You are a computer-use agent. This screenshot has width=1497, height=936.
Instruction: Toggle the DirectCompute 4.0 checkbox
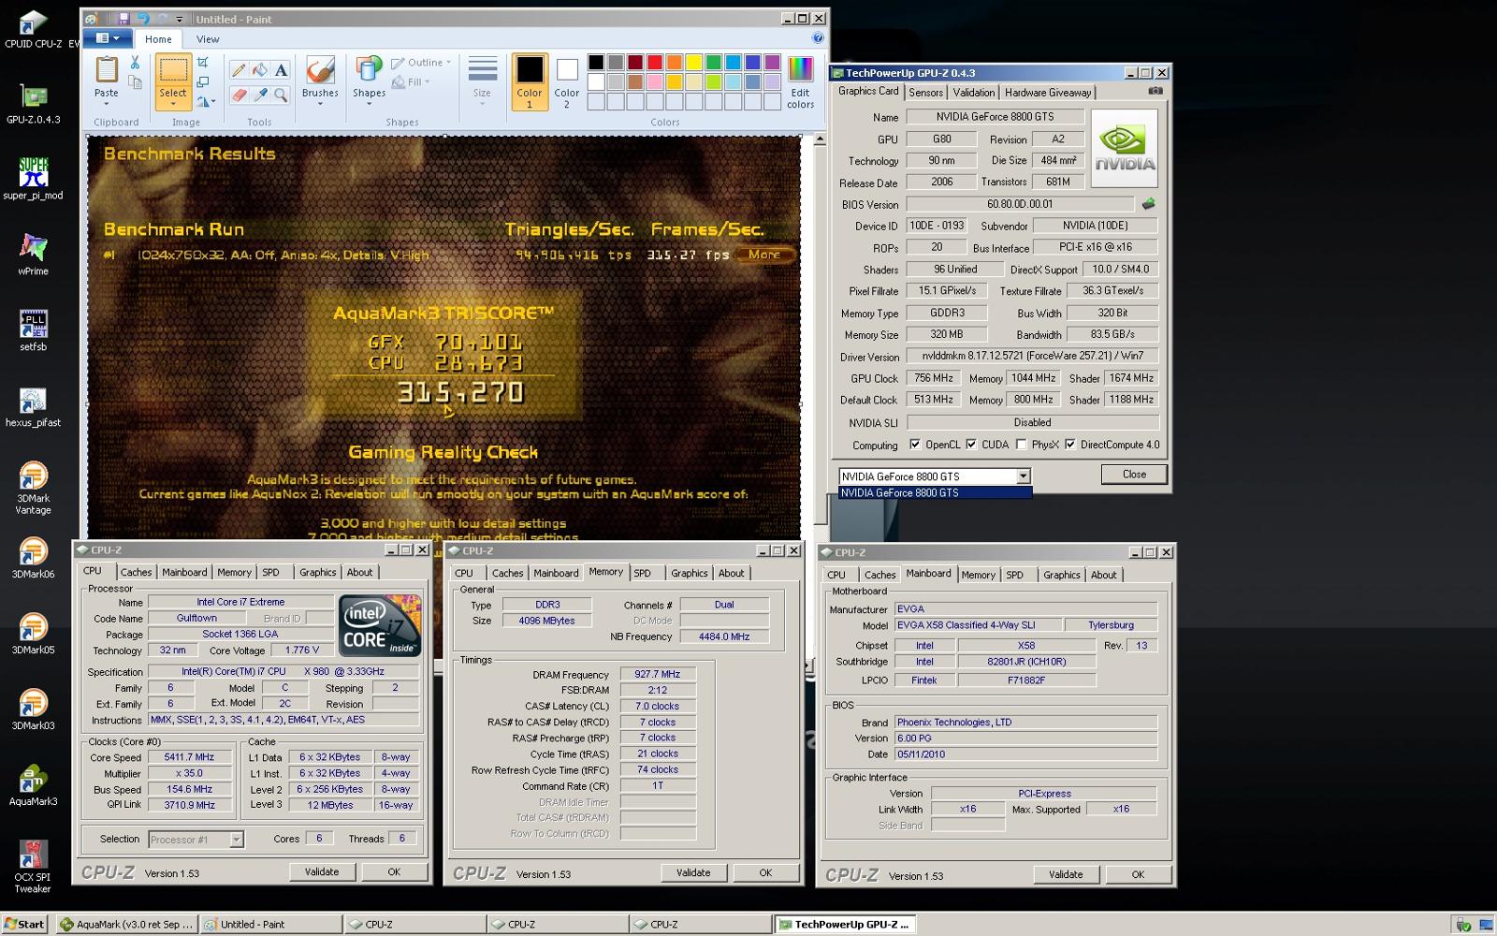[x=1070, y=445]
